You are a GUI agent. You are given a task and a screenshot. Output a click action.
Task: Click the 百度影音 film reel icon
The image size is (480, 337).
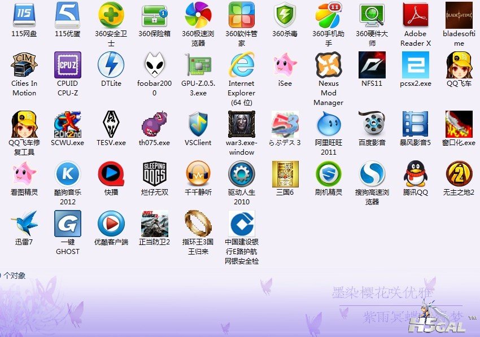tap(372, 124)
